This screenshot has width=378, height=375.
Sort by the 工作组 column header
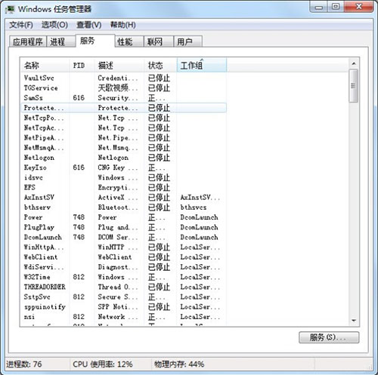click(x=202, y=66)
